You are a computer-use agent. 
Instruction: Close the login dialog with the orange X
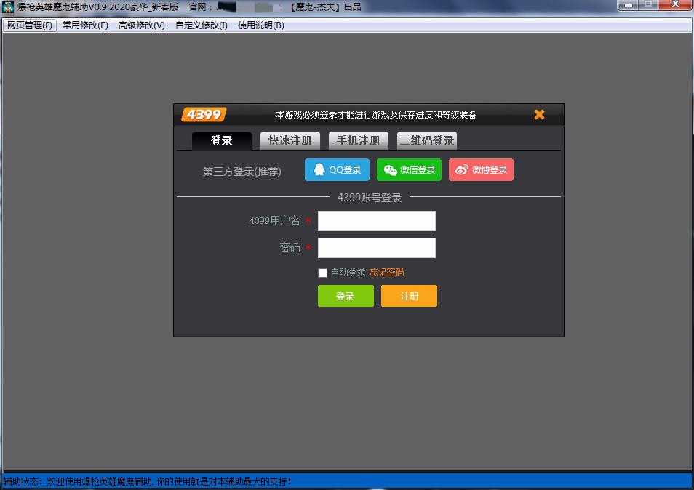539,115
